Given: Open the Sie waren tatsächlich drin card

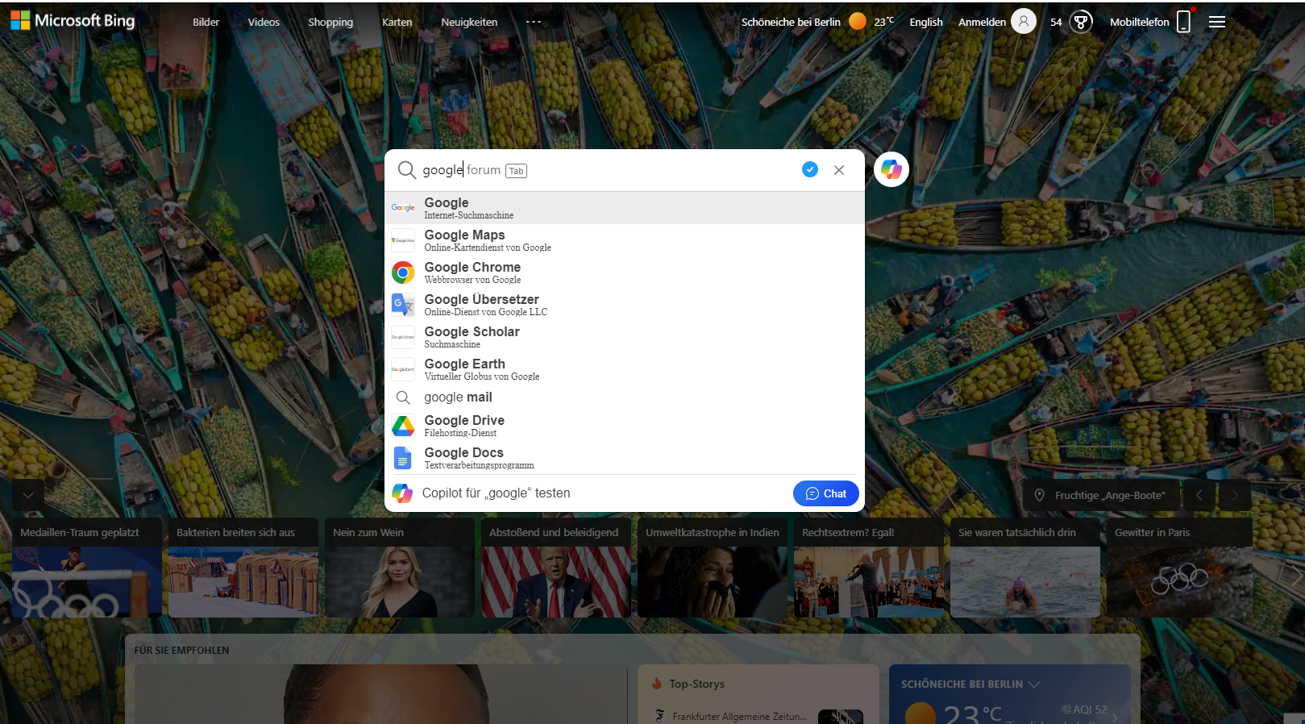Looking at the screenshot, I should pyautogui.click(x=1025, y=568).
